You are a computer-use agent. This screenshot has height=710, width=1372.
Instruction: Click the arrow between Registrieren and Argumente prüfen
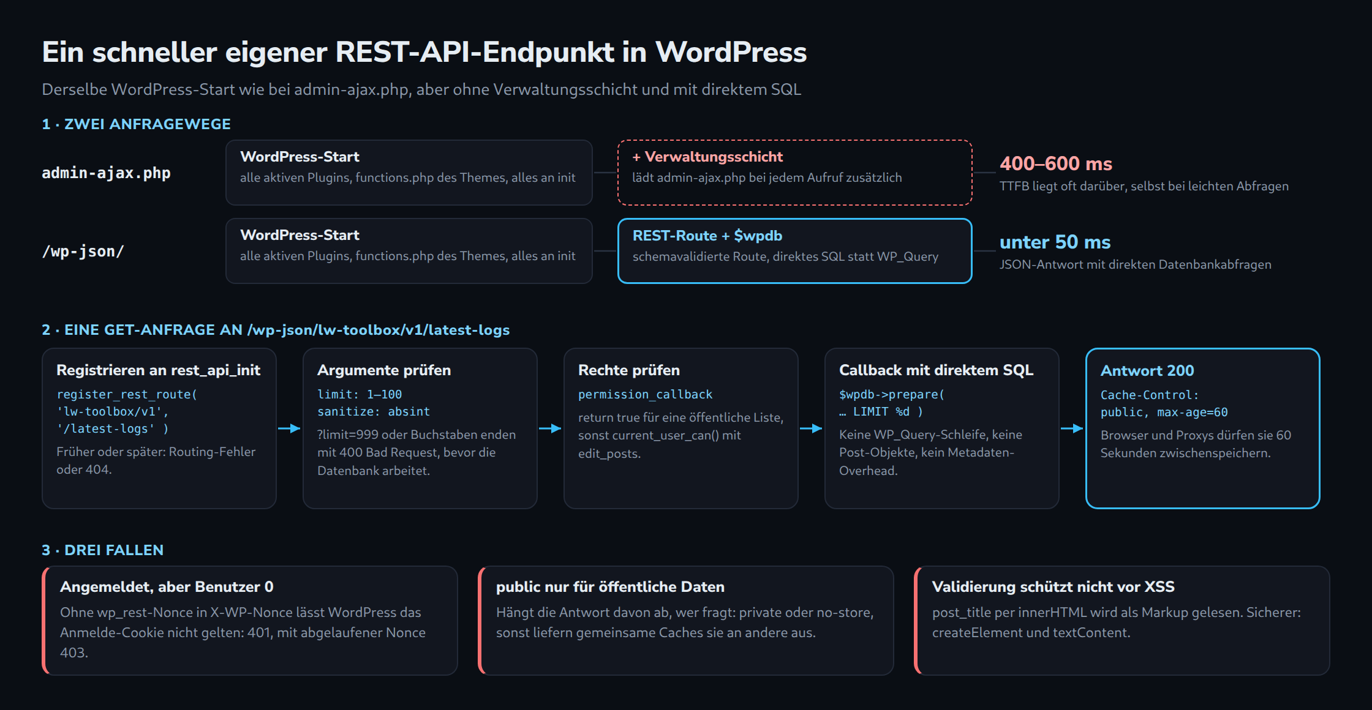pos(289,428)
